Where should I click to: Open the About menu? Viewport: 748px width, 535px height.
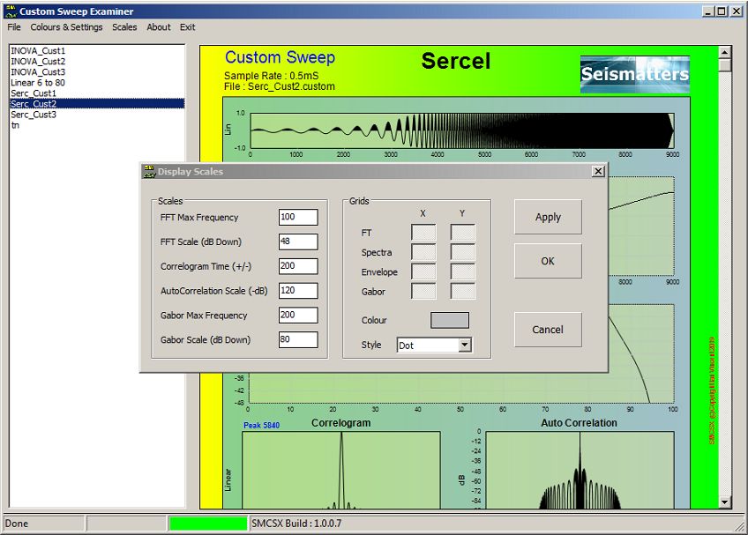[x=159, y=27]
